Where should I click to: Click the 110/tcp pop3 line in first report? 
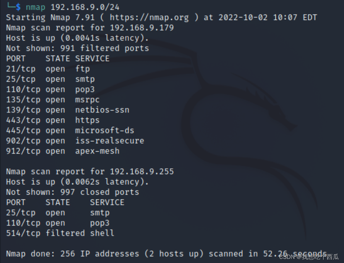coord(50,90)
